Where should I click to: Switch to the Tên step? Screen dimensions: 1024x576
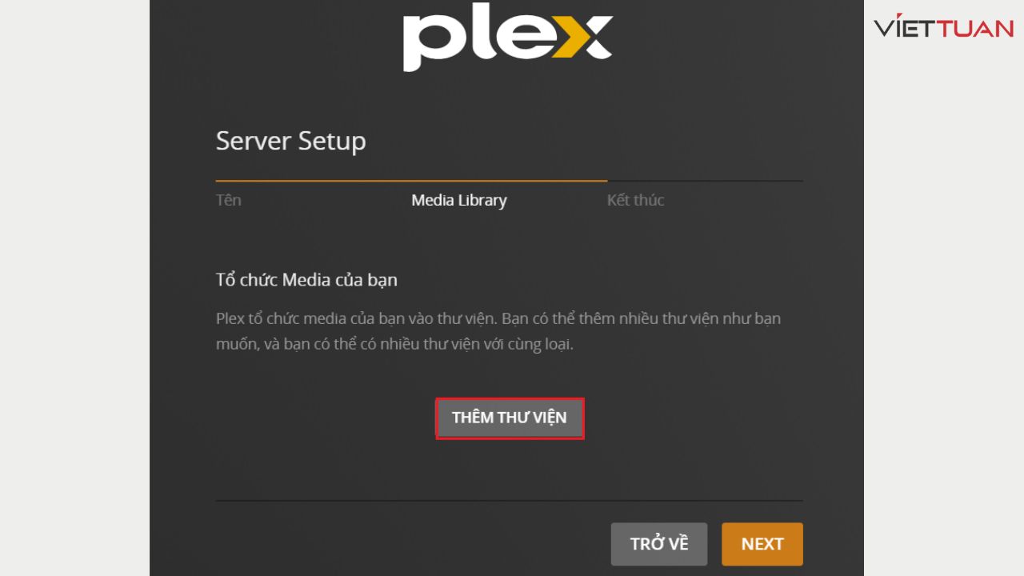[228, 200]
